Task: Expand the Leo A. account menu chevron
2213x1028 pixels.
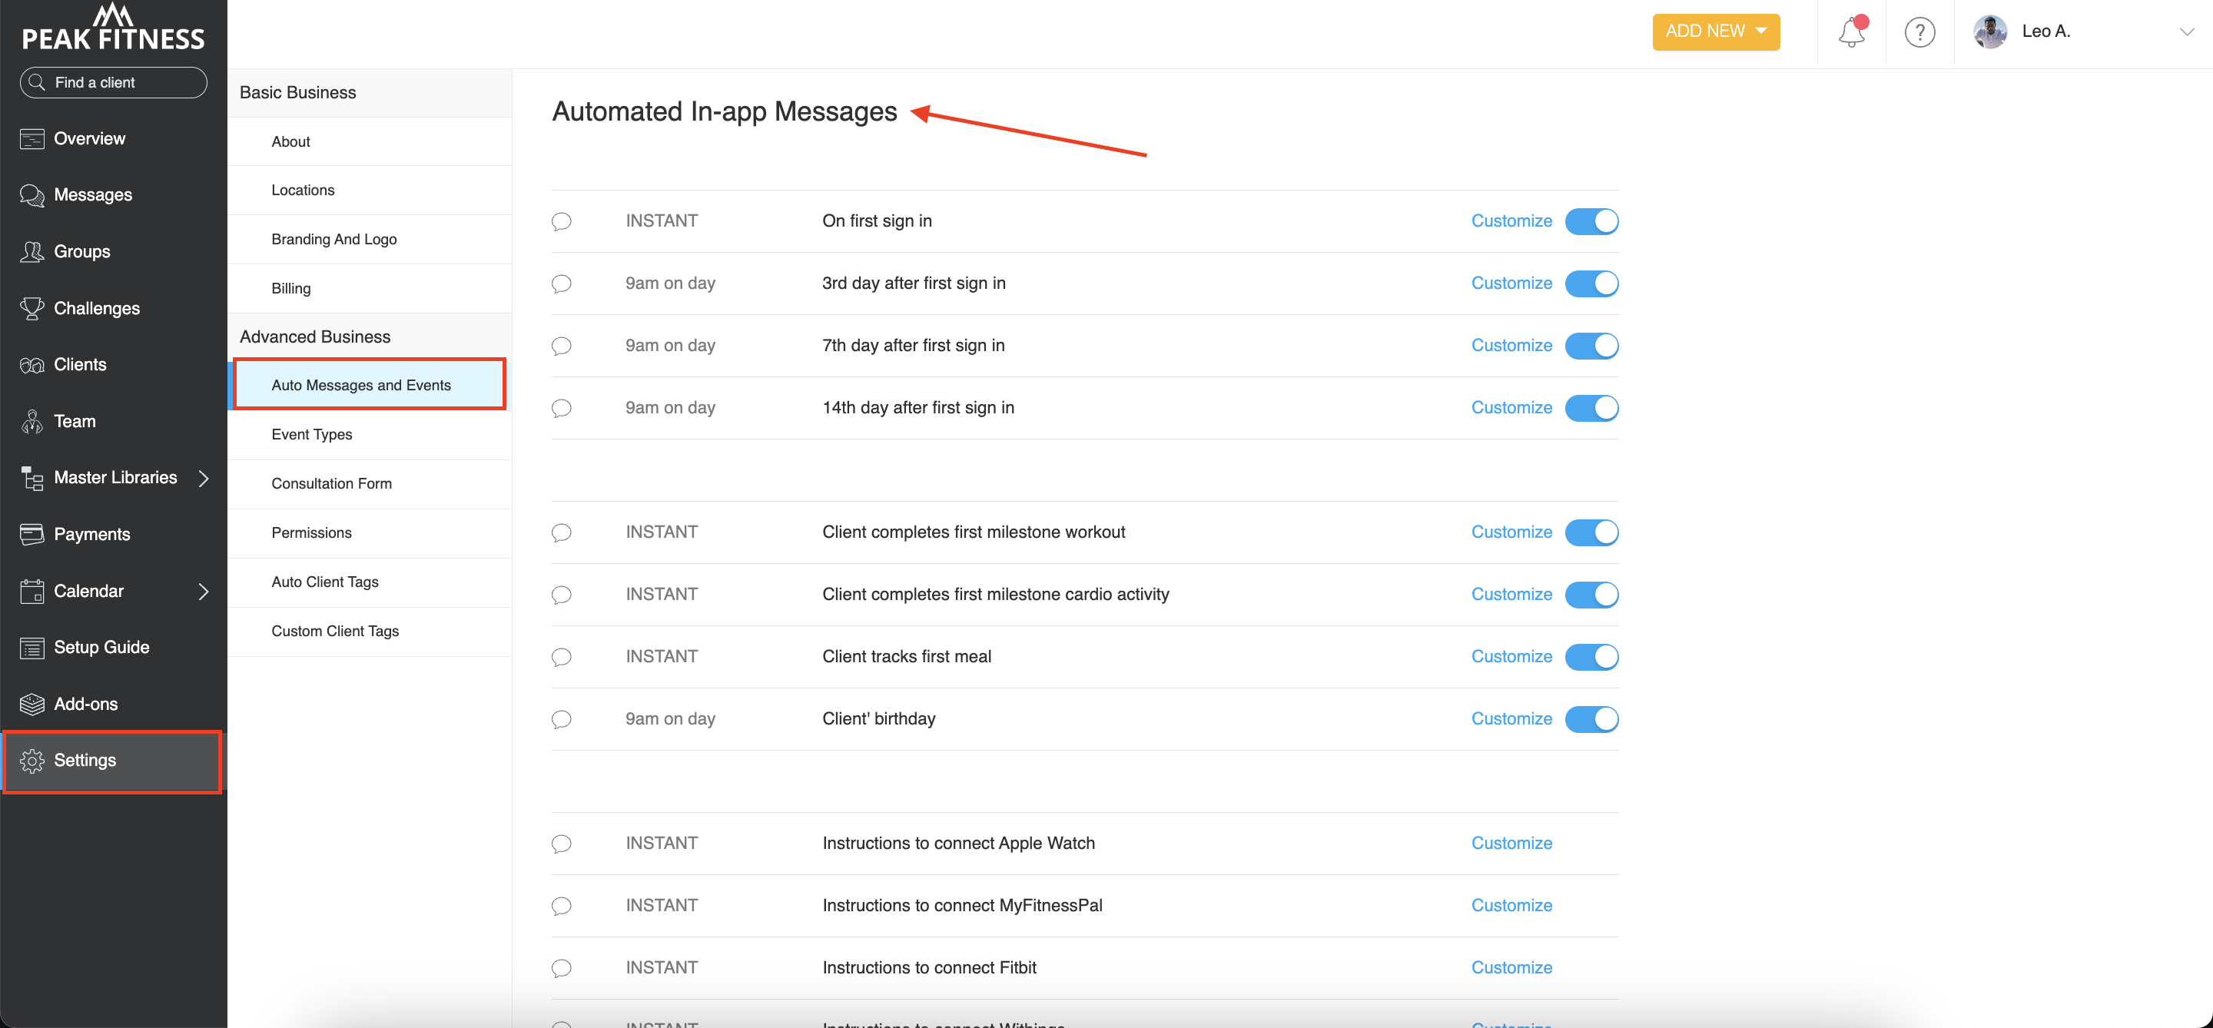Action: pos(2186,32)
